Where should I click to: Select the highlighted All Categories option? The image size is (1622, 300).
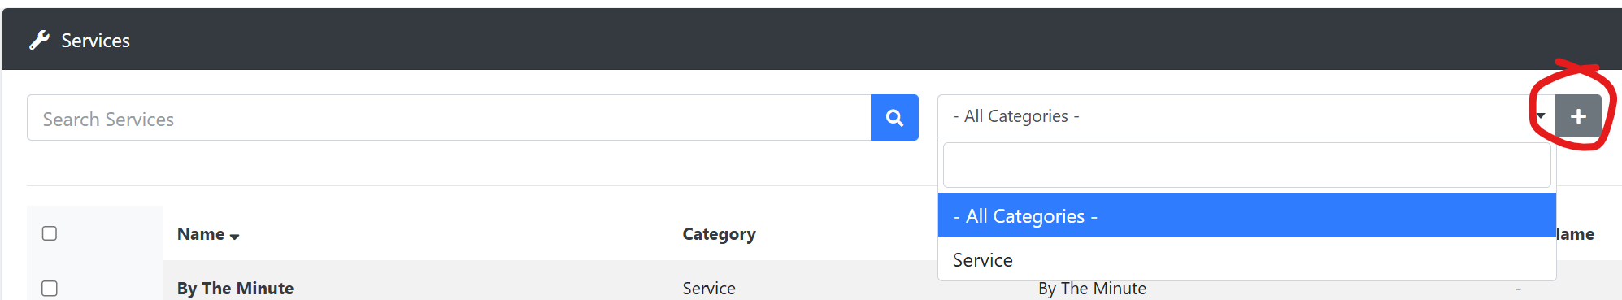tap(1246, 215)
